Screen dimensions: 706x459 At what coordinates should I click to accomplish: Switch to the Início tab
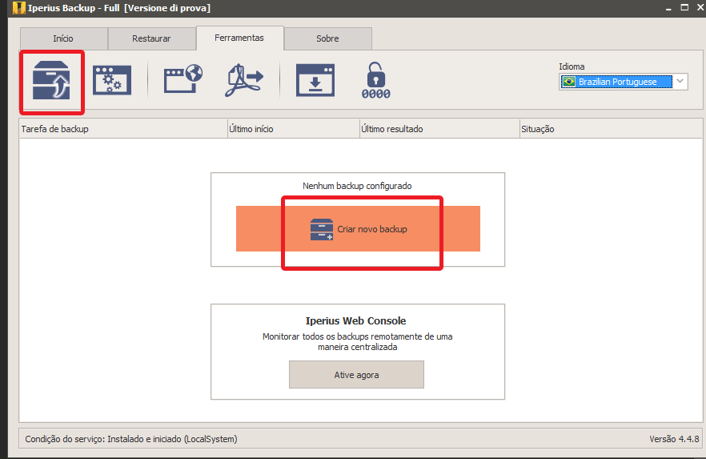pos(63,38)
